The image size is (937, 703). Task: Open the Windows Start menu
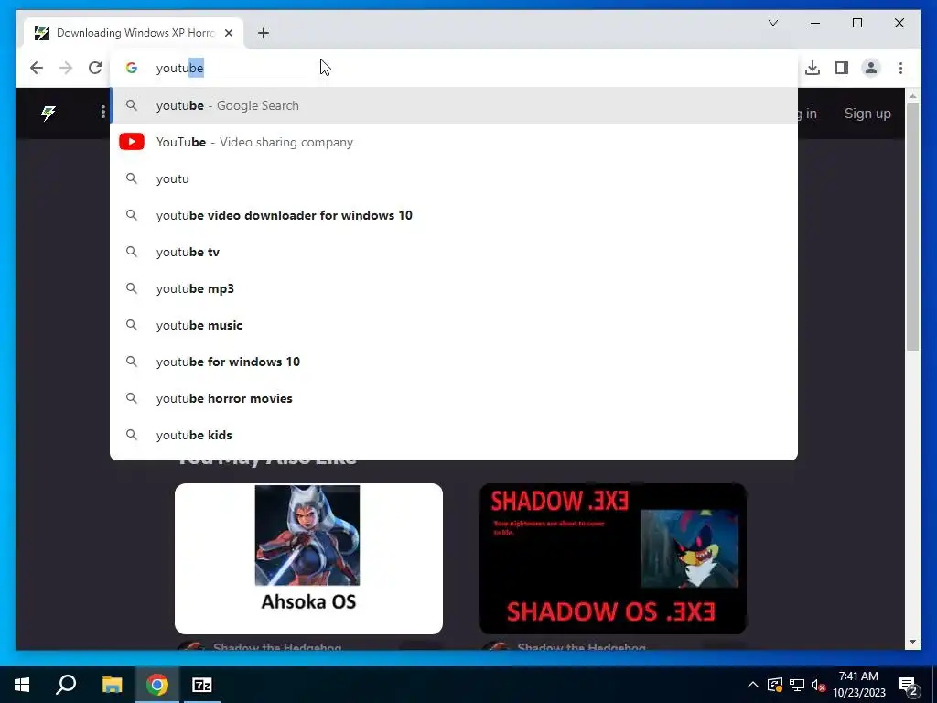click(22, 685)
